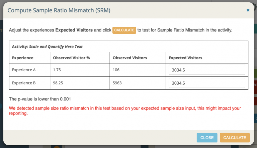This screenshot has height=148, width=257.
Task: Click the inline CALCULATE badge in the instructions
Action: pos(124,30)
